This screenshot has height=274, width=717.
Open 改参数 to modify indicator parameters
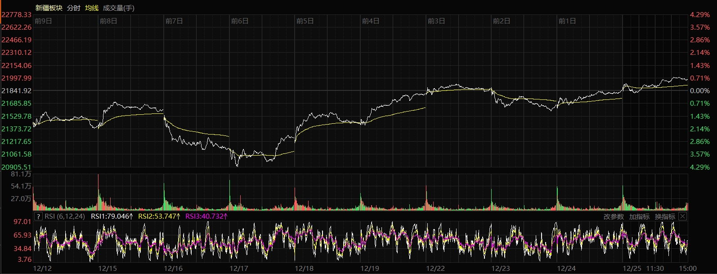pyautogui.click(x=614, y=216)
